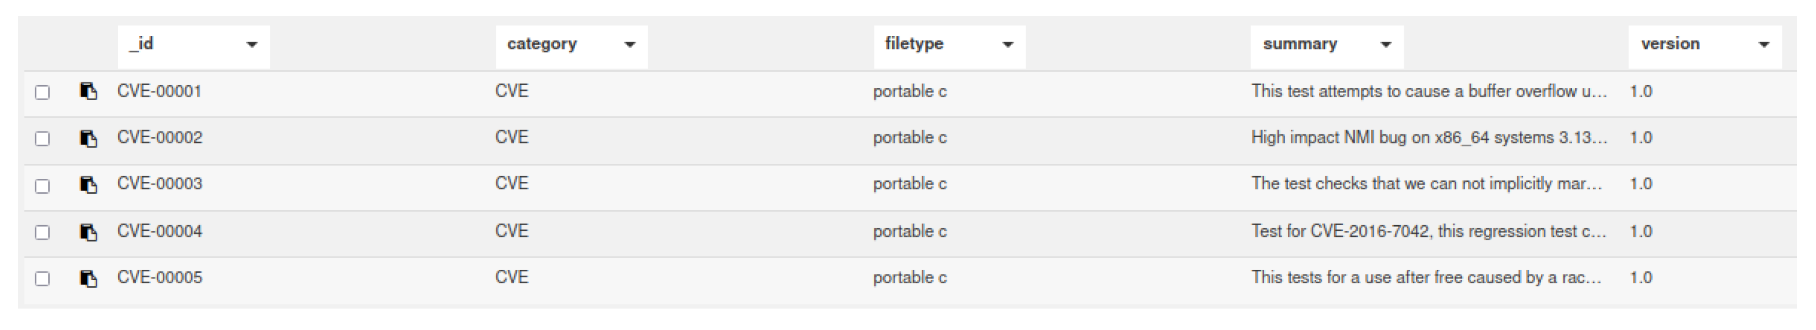Expand the category column dropdown
This screenshot has height=330, width=1816.
pyautogui.click(x=629, y=45)
